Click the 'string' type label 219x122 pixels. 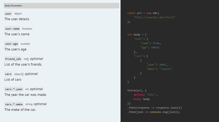click(29, 104)
